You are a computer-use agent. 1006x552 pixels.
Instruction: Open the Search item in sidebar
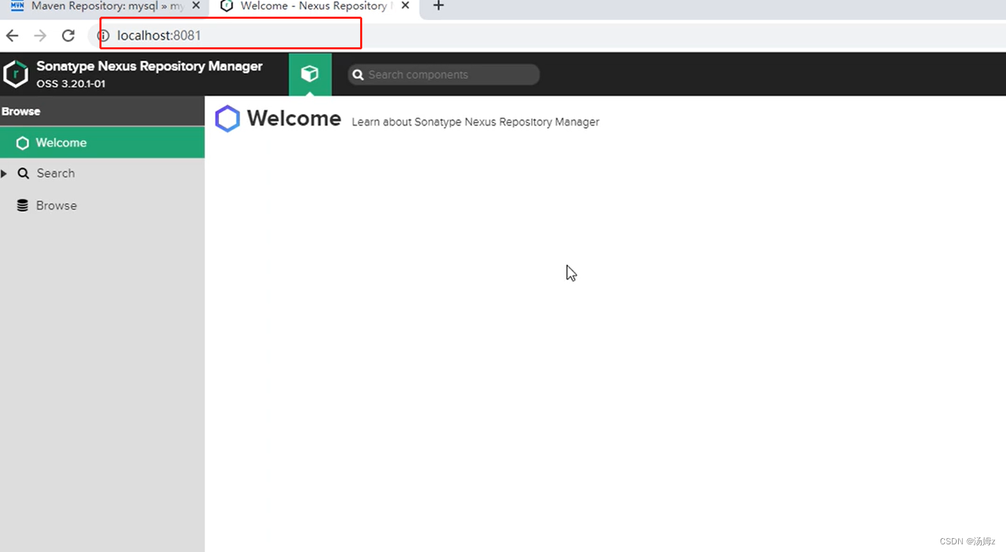(102, 173)
